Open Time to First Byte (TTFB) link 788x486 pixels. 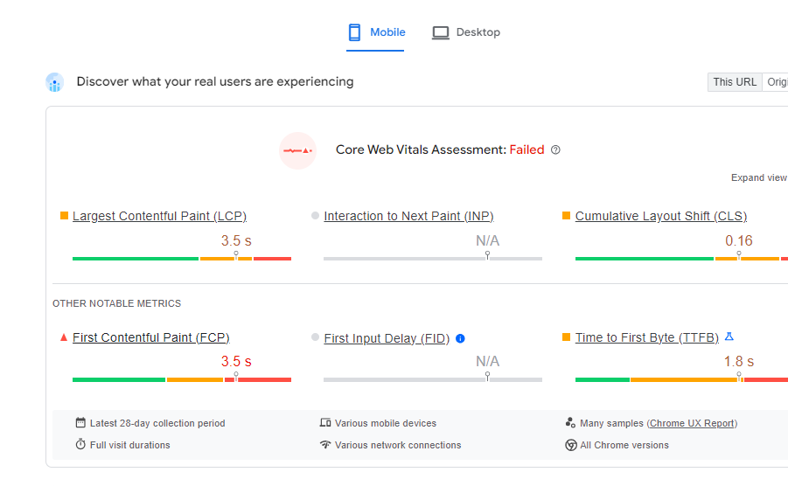pyautogui.click(x=647, y=337)
